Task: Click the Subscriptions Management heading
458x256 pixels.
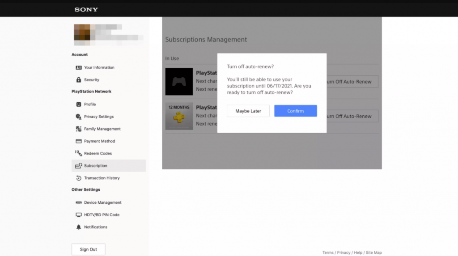Action: (206, 39)
